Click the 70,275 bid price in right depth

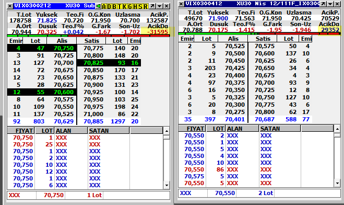pos(235,112)
